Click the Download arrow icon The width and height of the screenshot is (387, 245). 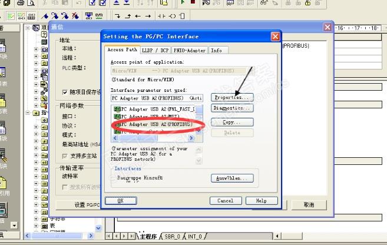(x=127, y=3)
